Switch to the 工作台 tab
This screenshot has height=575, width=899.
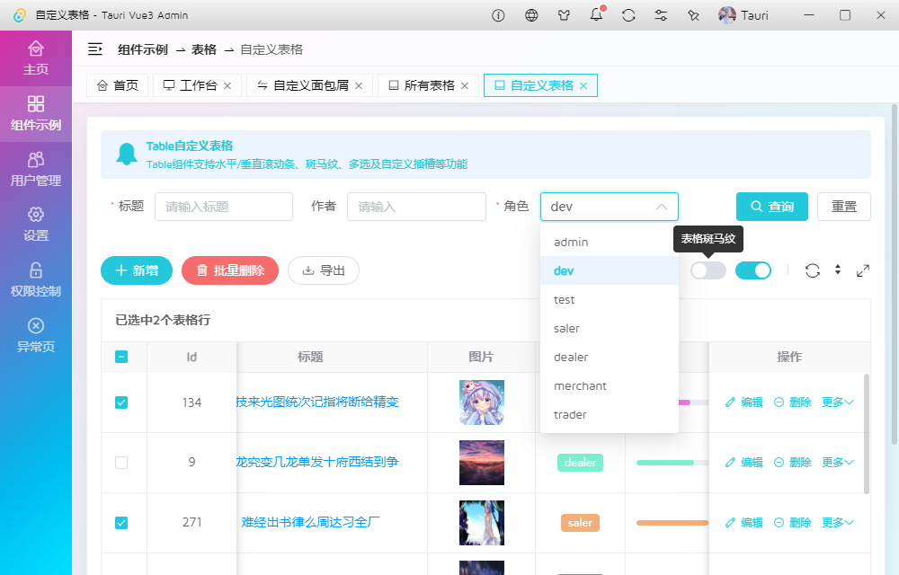pyautogui.click(x=197, y=85)
